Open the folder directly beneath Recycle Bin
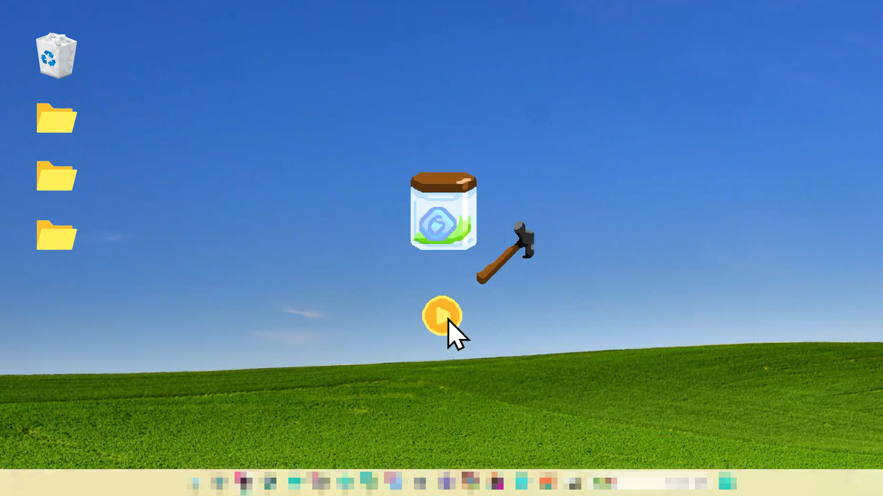 click(x=57, y=118)
